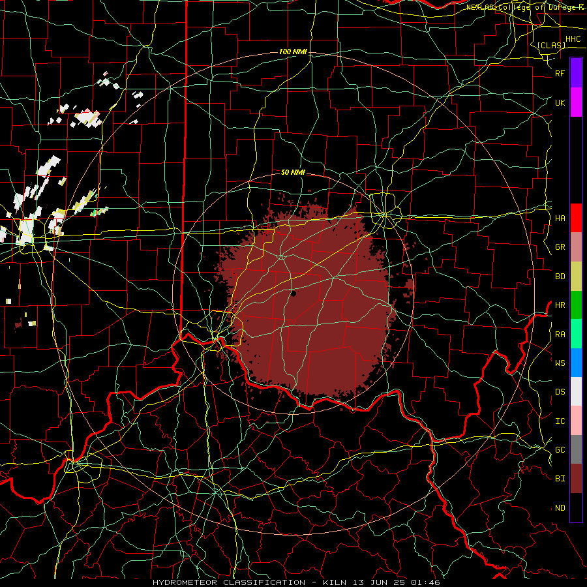Screen dimensions: 587x587
Task: Click the BI legend label
Action: click(560, 479)
